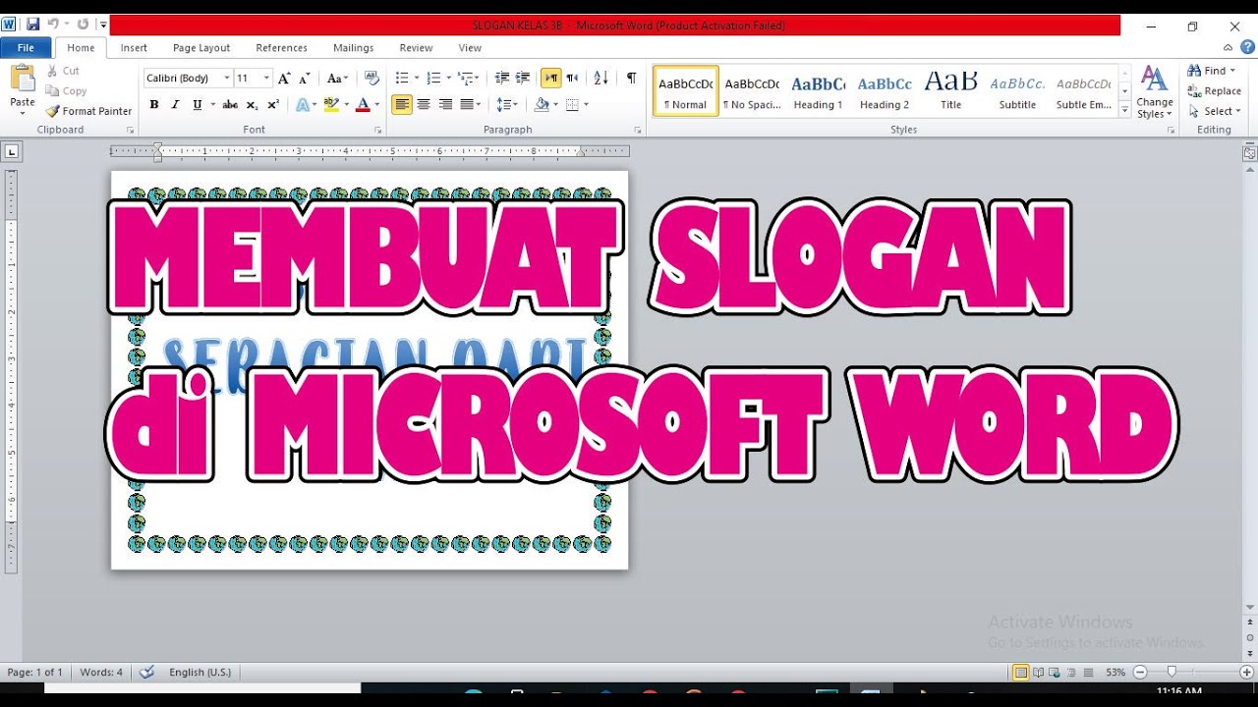Apply the Title style
Viewport: 1258px width, 707px height.
click(x=950, y=91)
